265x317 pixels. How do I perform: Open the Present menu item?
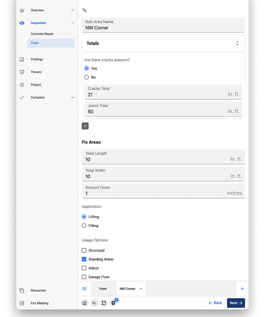click(36, 72)
